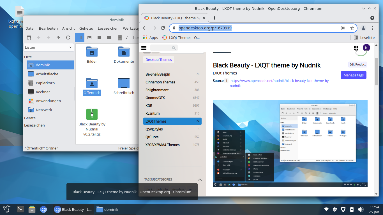383x215 pixels.
Task: Bookmark this page with the star
Action: pyautogui.click(x=352, y=28)
